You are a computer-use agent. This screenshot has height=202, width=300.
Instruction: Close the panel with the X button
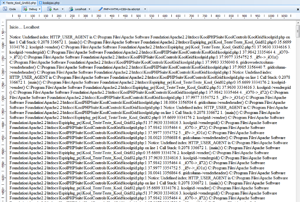[x=298, y=9]
